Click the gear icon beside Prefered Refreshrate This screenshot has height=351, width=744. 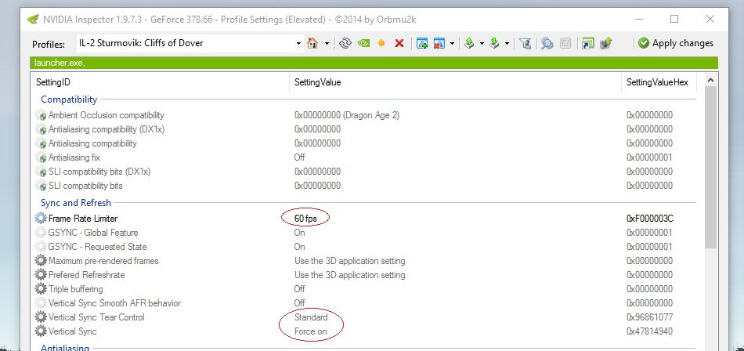coord(41,275)
